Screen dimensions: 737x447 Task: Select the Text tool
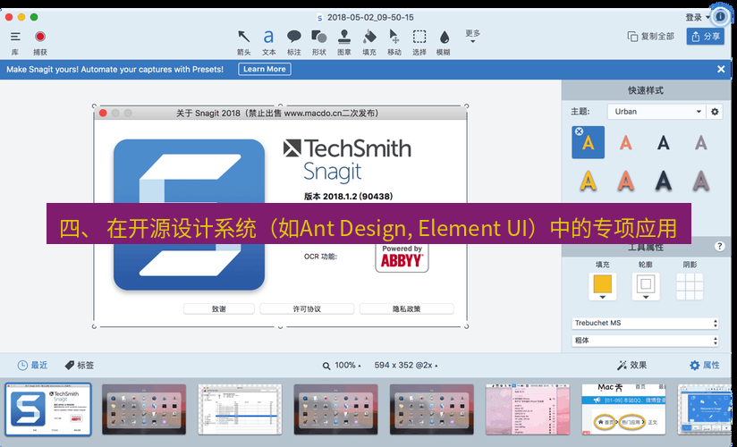268,37
